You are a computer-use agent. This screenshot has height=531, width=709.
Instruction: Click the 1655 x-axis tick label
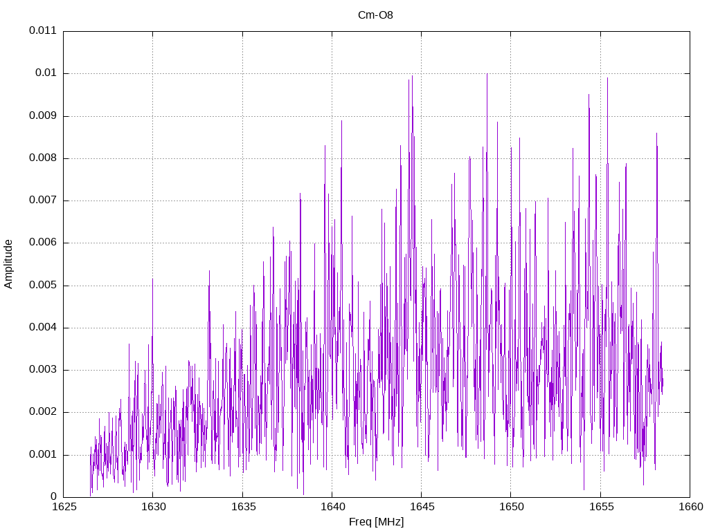click(x=602, y=507)
